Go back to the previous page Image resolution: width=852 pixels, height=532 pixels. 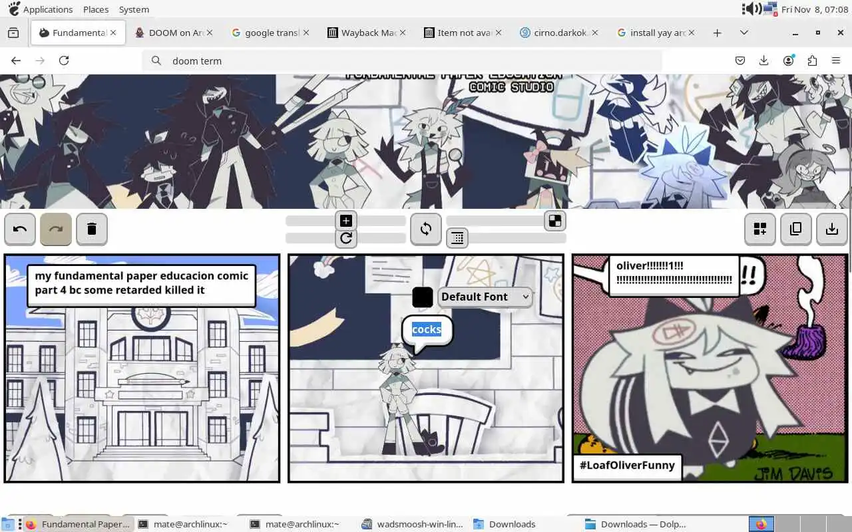click(x=16, y=61)
